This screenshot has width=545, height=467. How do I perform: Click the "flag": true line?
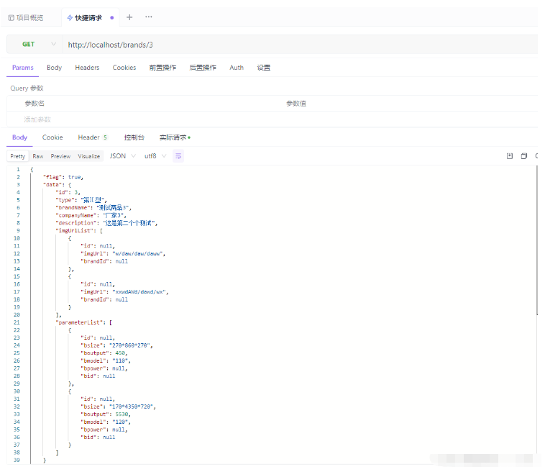[x=63, y=177]
